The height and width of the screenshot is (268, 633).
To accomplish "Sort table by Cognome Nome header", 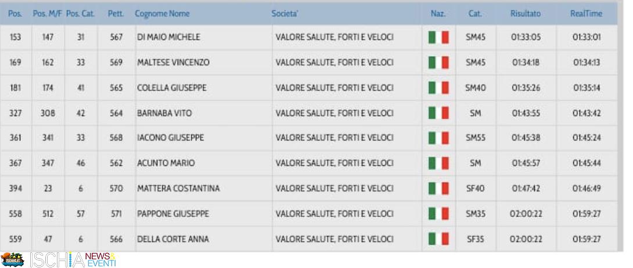I will [162, 13].
